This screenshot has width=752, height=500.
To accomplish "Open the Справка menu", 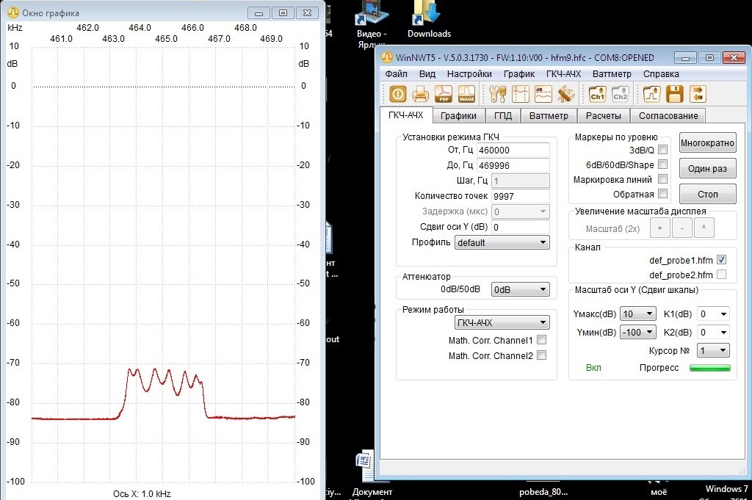I will pyautogui.click(x=661, y=74).
